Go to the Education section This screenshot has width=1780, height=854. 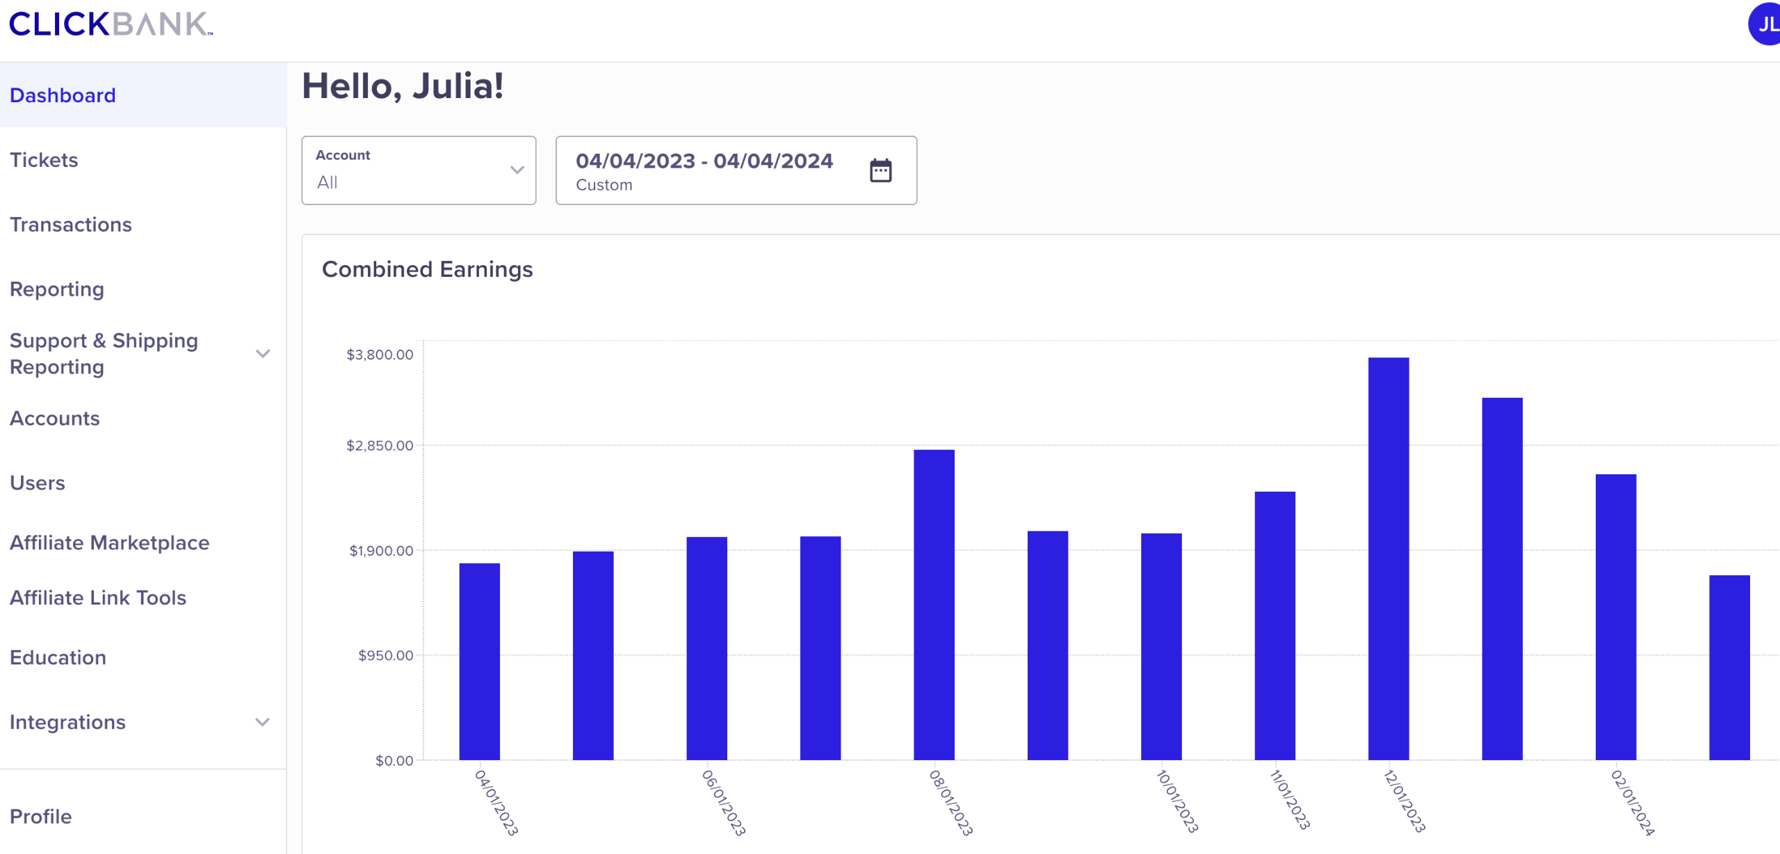pos(58,658)
